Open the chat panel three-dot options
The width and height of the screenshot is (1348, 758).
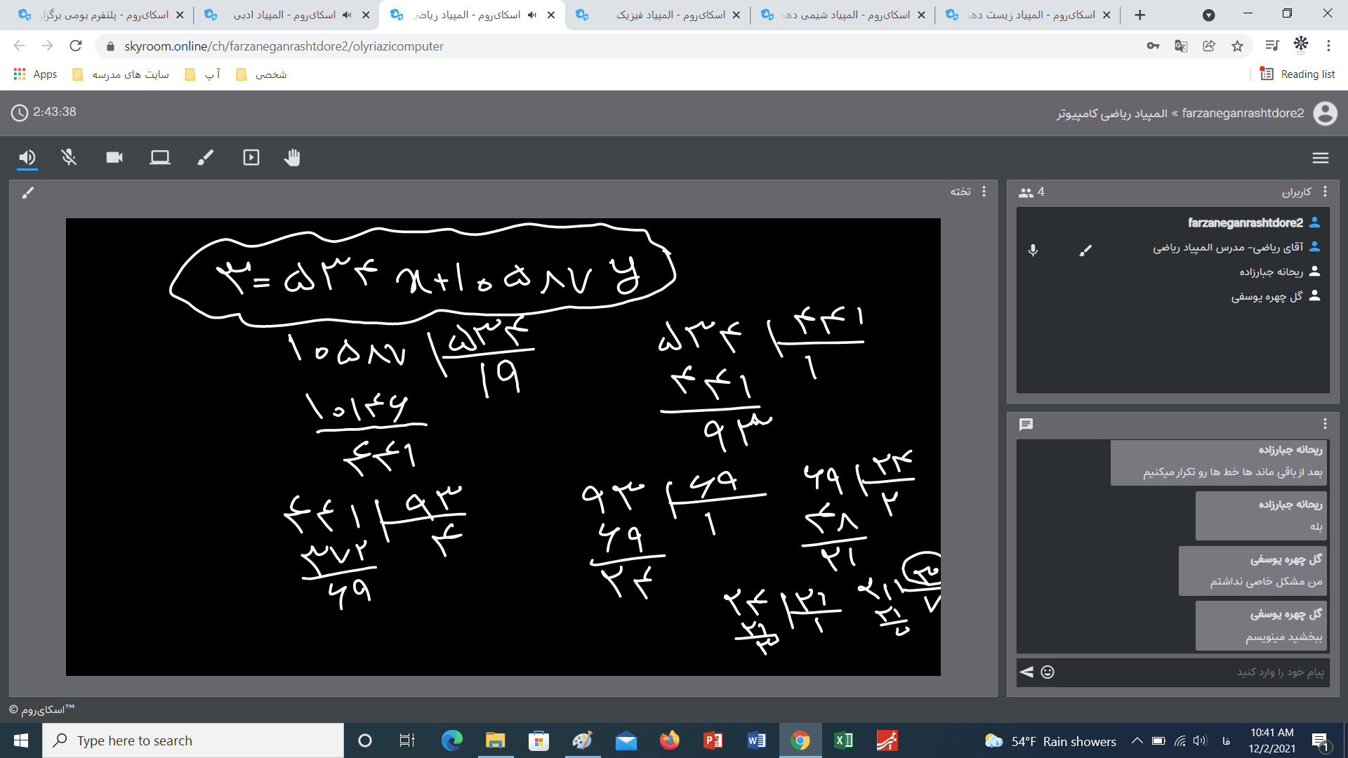1325,424
